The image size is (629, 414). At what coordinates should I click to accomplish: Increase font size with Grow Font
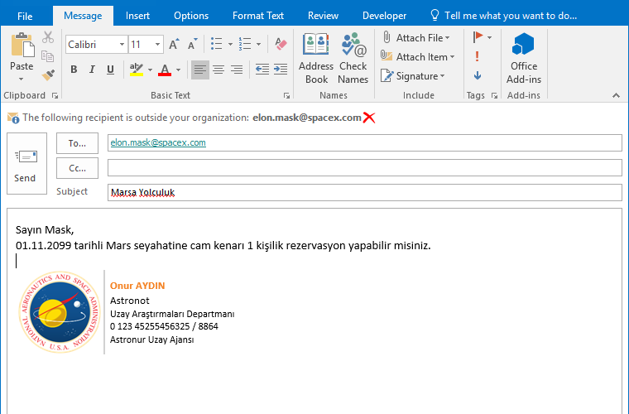pyautogui.click(x=174, y=44)
